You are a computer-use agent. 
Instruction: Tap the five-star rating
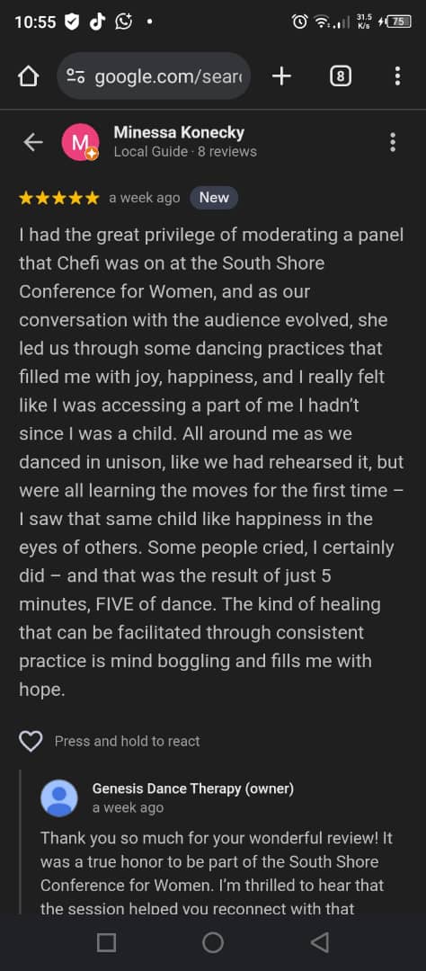[58, 198]
